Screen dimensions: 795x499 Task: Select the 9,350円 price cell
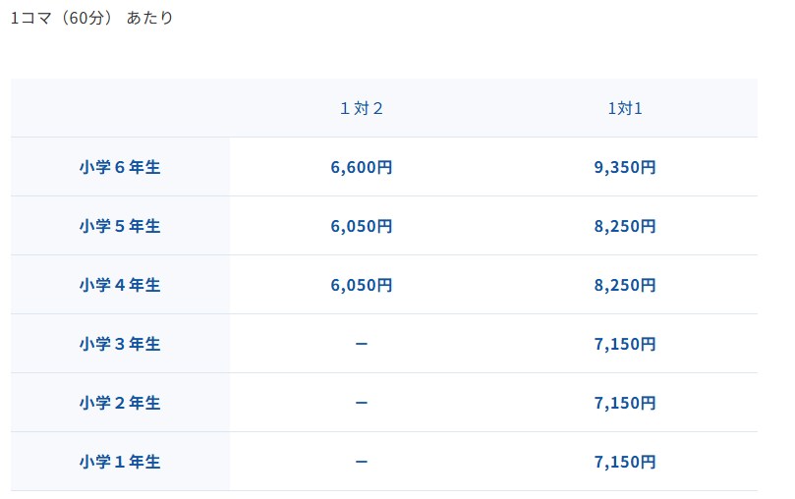tap(624, 167)
